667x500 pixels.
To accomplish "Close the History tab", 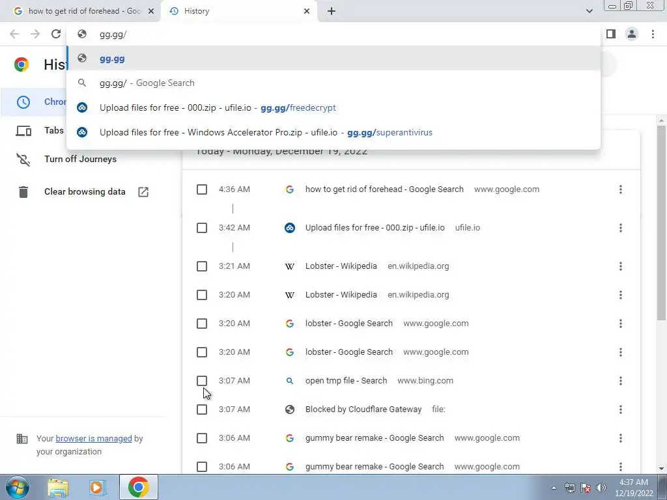I will pos(307,11).
